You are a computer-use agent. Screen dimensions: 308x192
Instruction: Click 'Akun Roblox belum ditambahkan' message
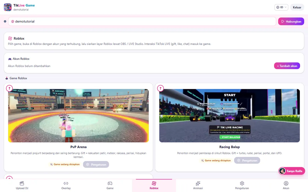point(29,66)
